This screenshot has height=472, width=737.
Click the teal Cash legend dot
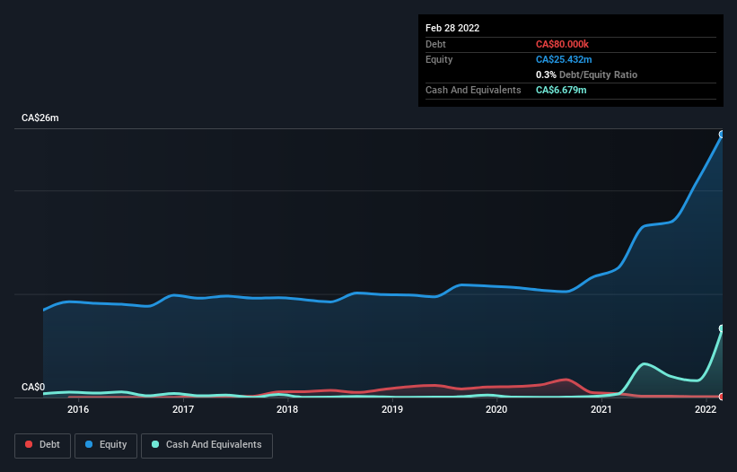155,444
